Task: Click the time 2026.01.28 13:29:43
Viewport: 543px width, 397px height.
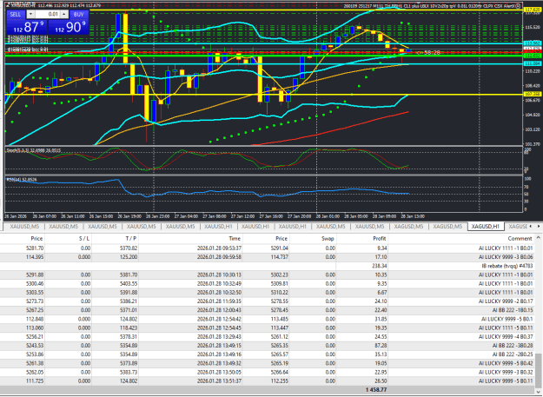Action: click(x=219, y=336)
